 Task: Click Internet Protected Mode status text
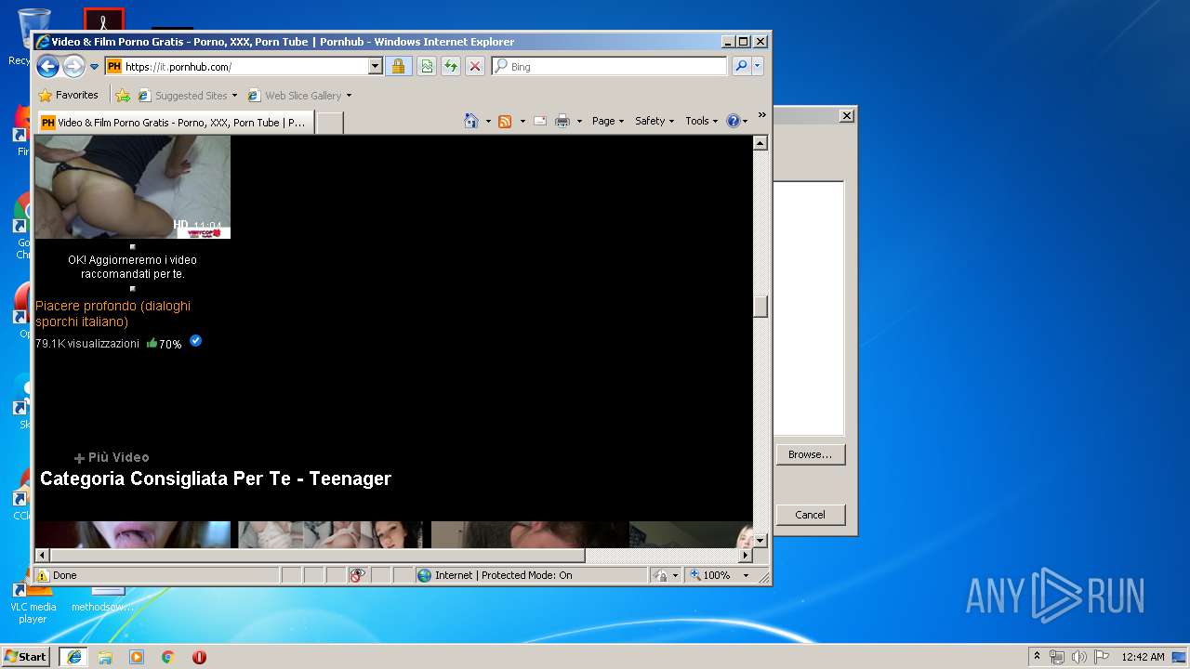pyautogui.click(x=503, y=575)
